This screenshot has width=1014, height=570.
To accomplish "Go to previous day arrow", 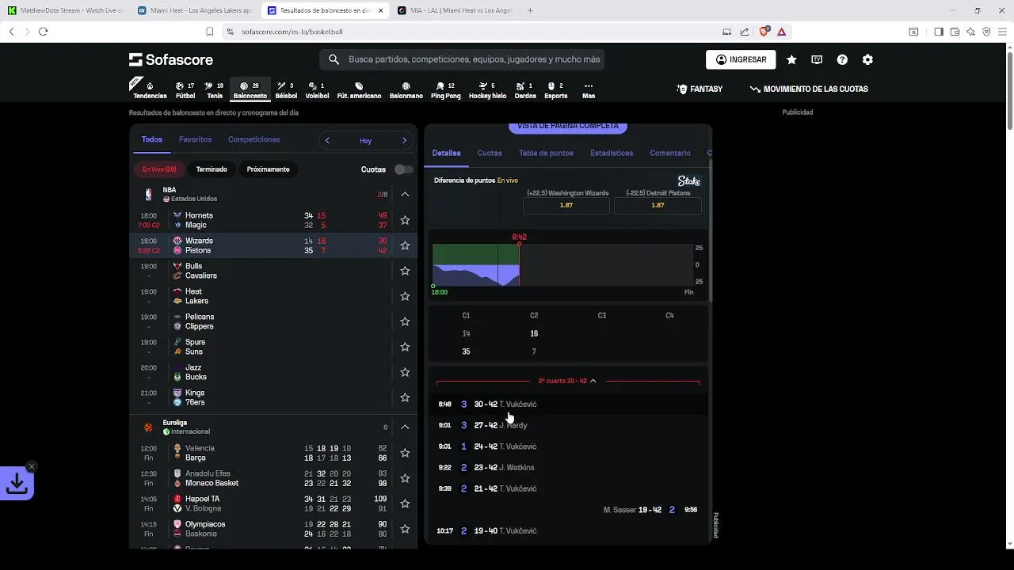I will click(x=327, y=140).
